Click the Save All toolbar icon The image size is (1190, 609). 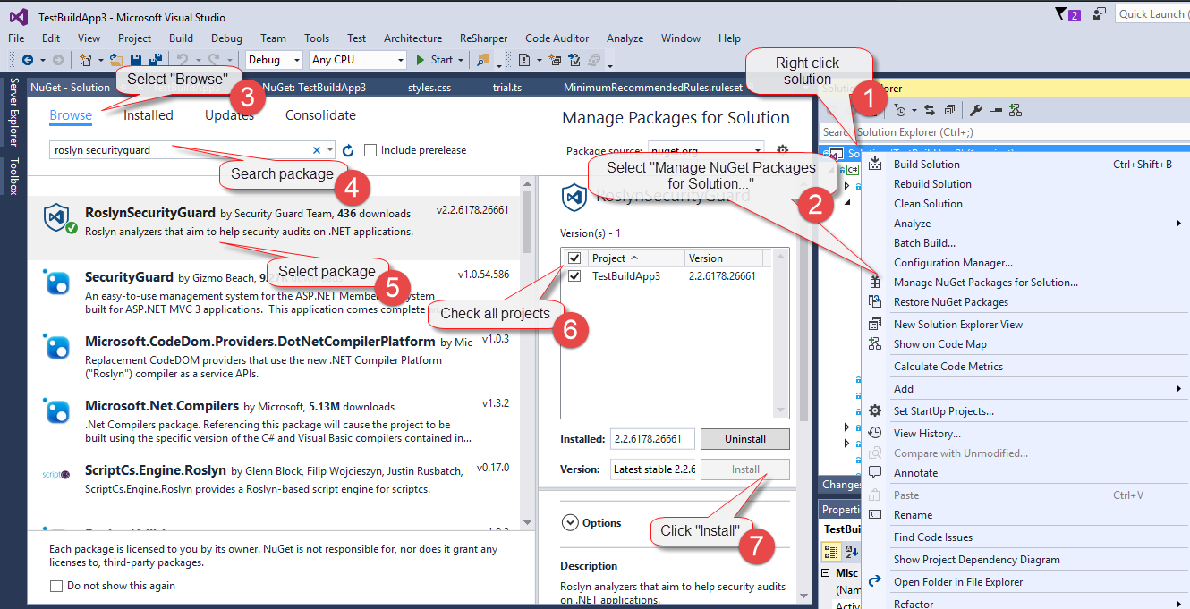(x=155, y=60)
